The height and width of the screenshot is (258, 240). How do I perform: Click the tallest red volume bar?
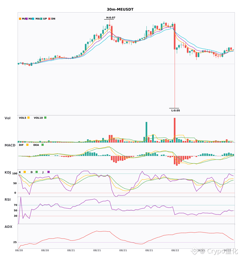pos(175,130)
